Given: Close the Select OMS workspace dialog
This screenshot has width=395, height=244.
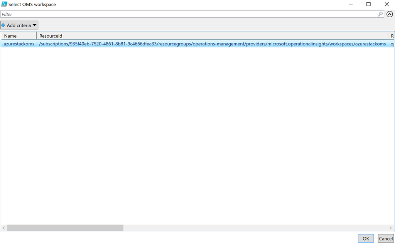Looking at the screenshot, I should coord(387,4).
